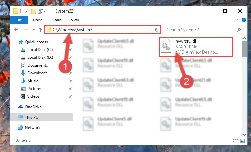Open the Share ribbon tab

pos(57,20)
